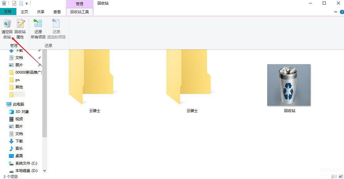Open 回收站属性 properties button

20,29
